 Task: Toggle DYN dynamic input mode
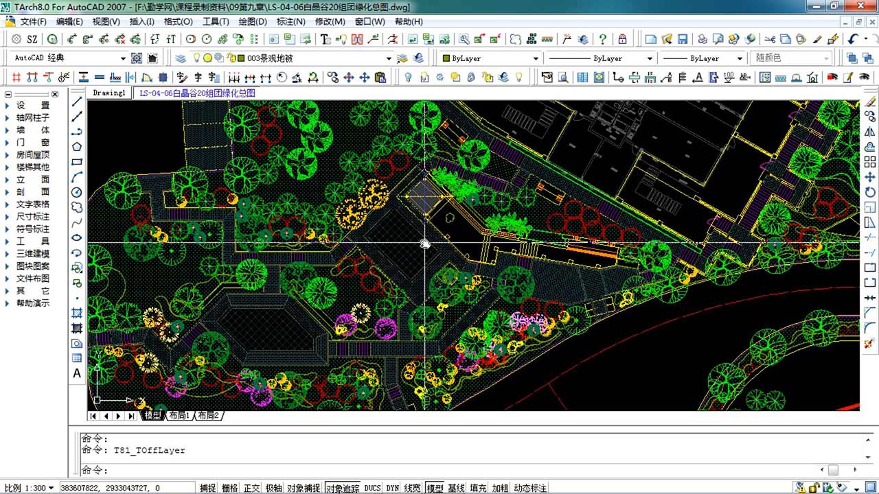[392, 488]
